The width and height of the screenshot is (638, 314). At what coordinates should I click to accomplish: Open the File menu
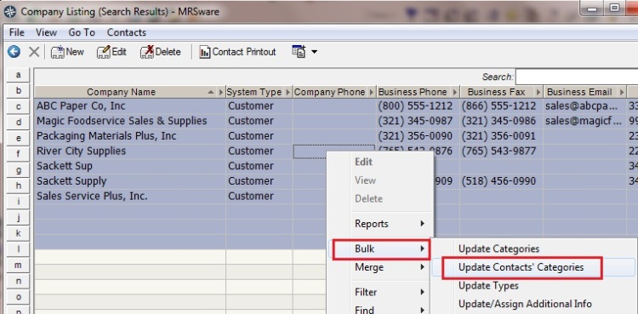point(17,32)
